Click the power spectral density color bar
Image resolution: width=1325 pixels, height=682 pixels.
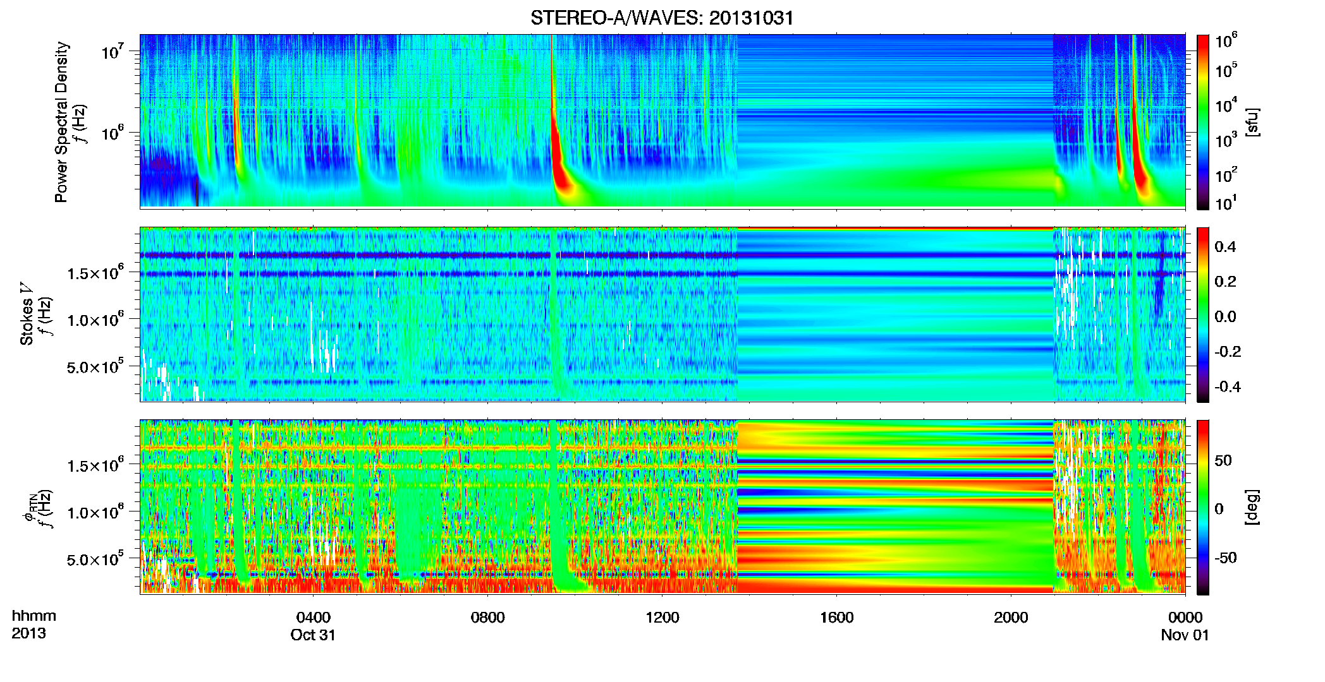pos(1203,122)
